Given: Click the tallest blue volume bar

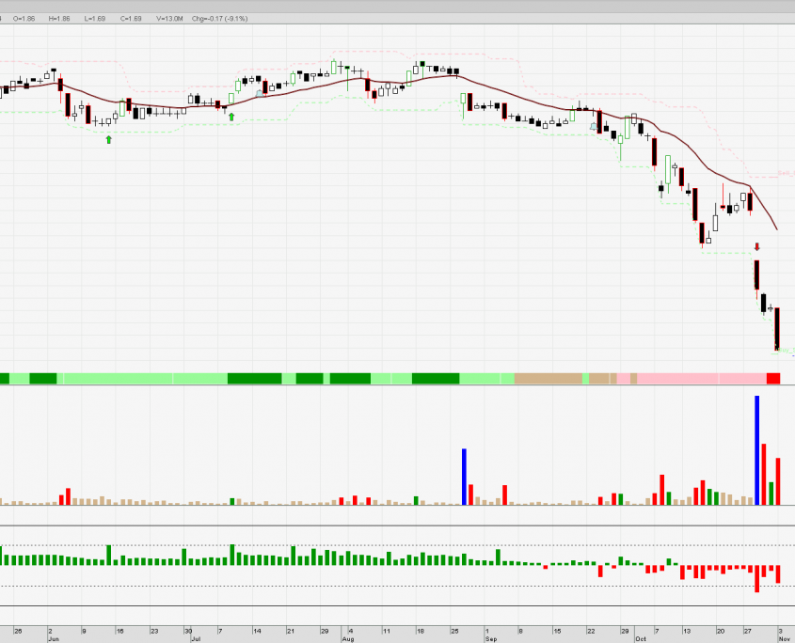Looking at the screenshot, I should pyautogui.click(x=756, y=450).
